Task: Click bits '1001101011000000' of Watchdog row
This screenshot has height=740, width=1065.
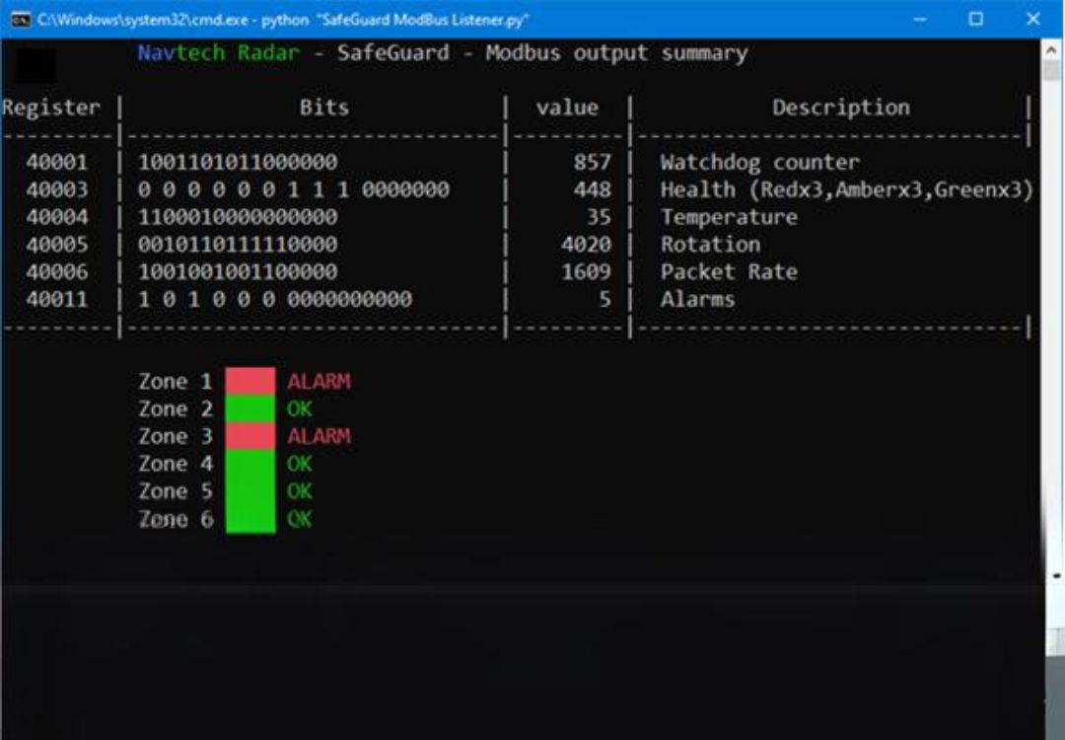Action: [238, 163]
